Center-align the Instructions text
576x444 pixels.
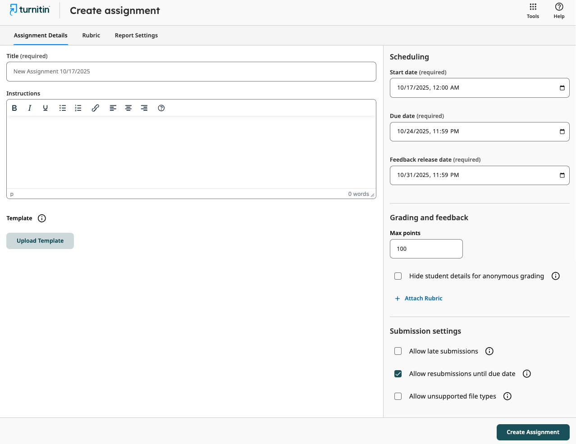[128, 108]
